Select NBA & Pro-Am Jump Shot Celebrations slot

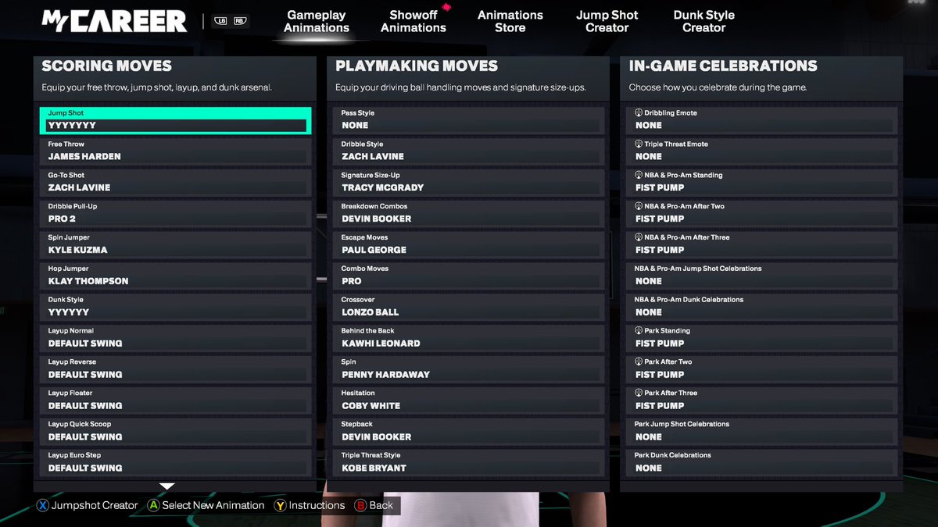pos(762,276)
